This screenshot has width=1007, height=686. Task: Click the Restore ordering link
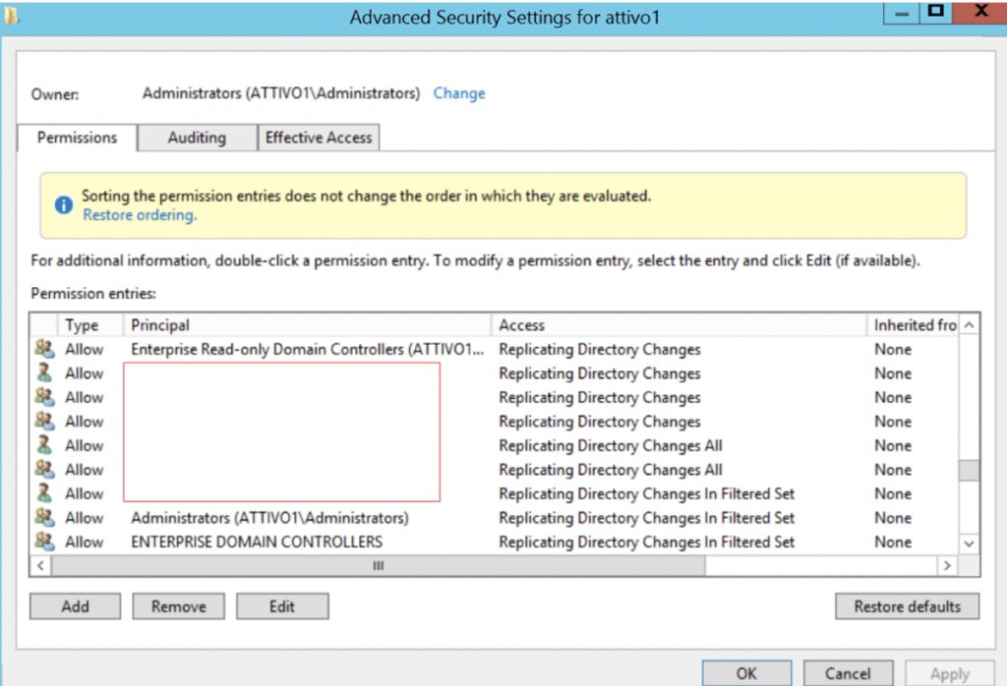(139, 215)
